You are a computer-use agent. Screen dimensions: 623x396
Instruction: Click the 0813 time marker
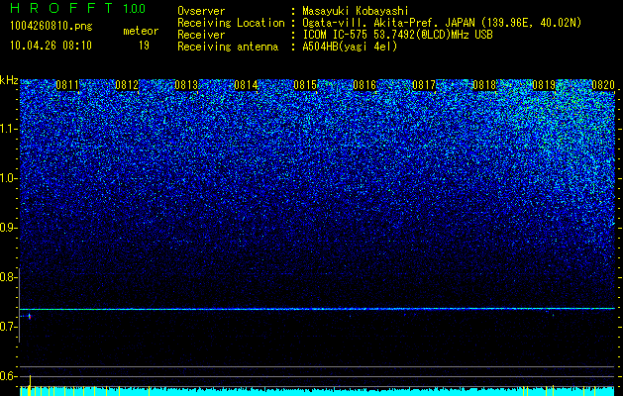[186, 85]
